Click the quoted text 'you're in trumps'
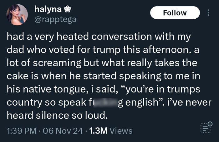Viewport: 219px width, 142px height. pyautogui.click(x=163, y=89)
